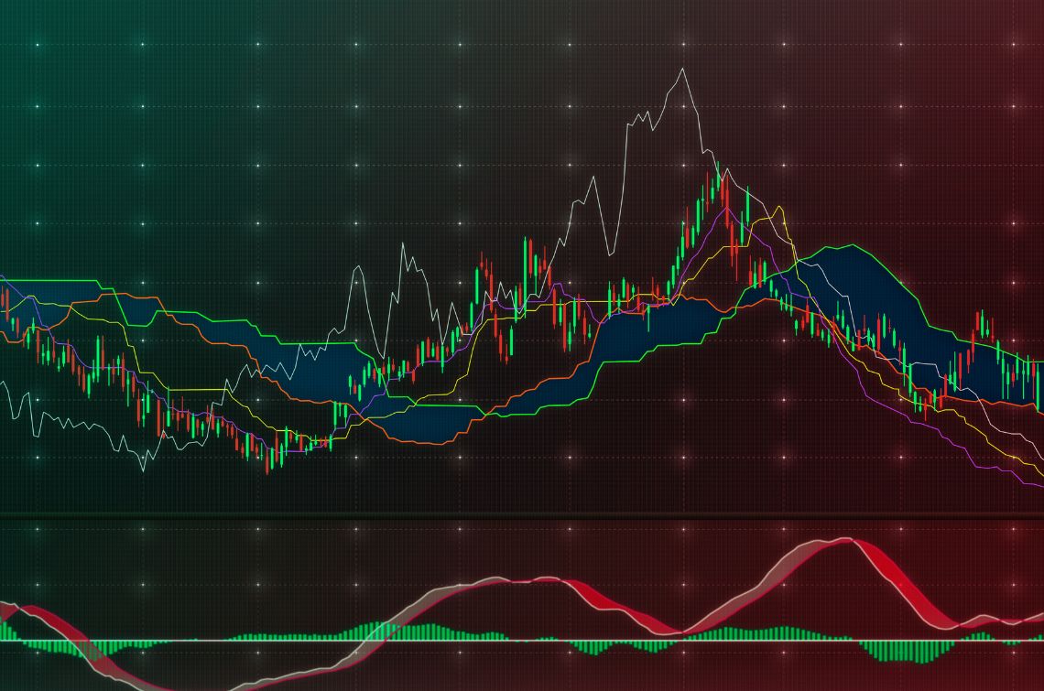Select the oscillator ribbon's low point touching zero line

point(680,632)
